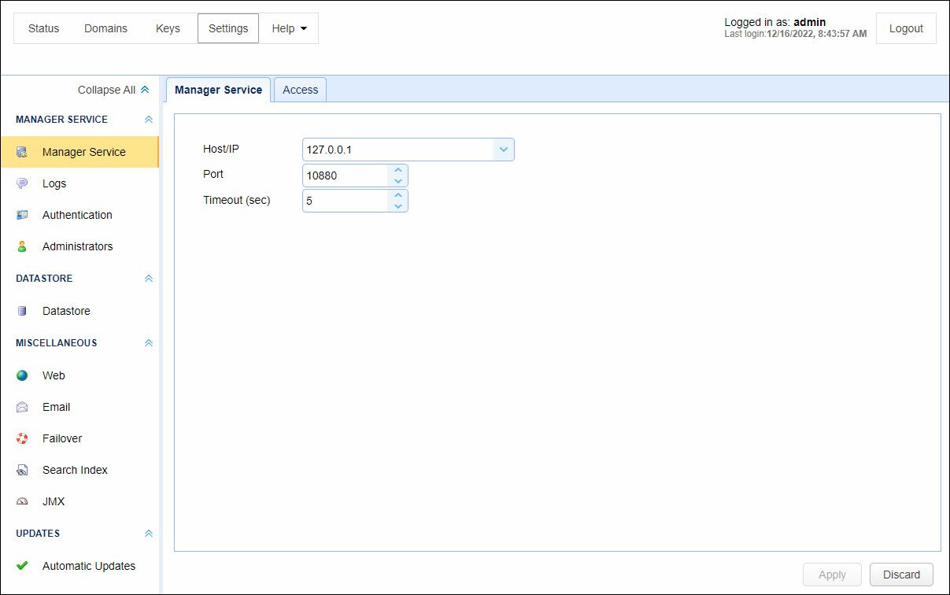Image resolution: width=950 pixels, height=595 pixels.
Task: Open the Domains page
Action: (x=105, y=28)
